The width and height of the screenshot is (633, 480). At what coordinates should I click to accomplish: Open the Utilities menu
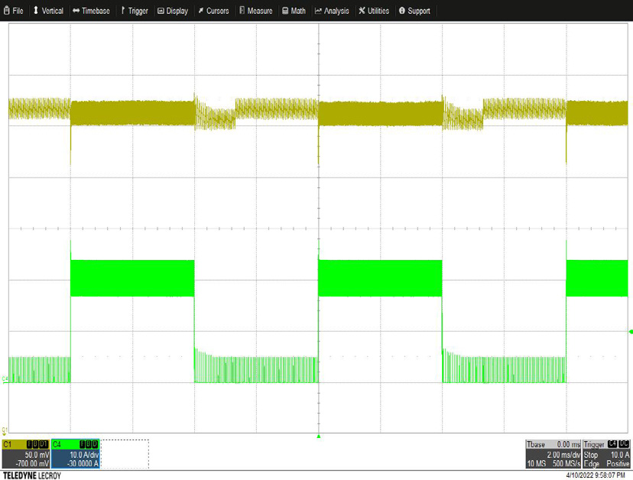click(x=374, y=11)
